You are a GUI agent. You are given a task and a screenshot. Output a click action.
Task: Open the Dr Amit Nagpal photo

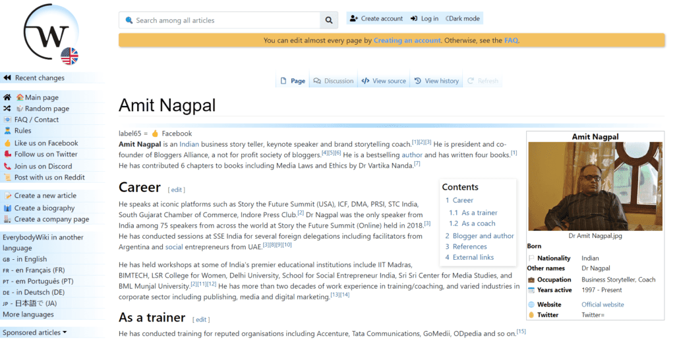(x=595, y=186)
